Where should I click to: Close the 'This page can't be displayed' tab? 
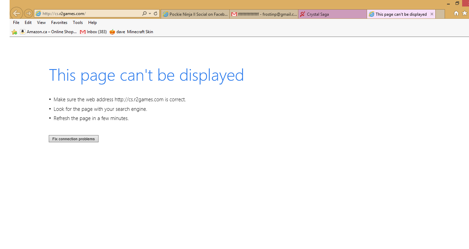pyautogui.click(x=432, y=14)
